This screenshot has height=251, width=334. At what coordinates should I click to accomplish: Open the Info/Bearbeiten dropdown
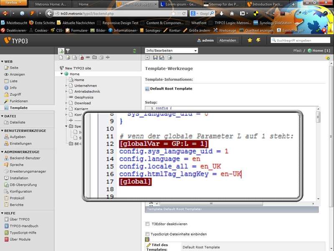click(171, 51)
